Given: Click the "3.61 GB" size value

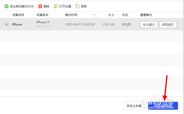Looking at the screenshot, I should pos(108,24).
